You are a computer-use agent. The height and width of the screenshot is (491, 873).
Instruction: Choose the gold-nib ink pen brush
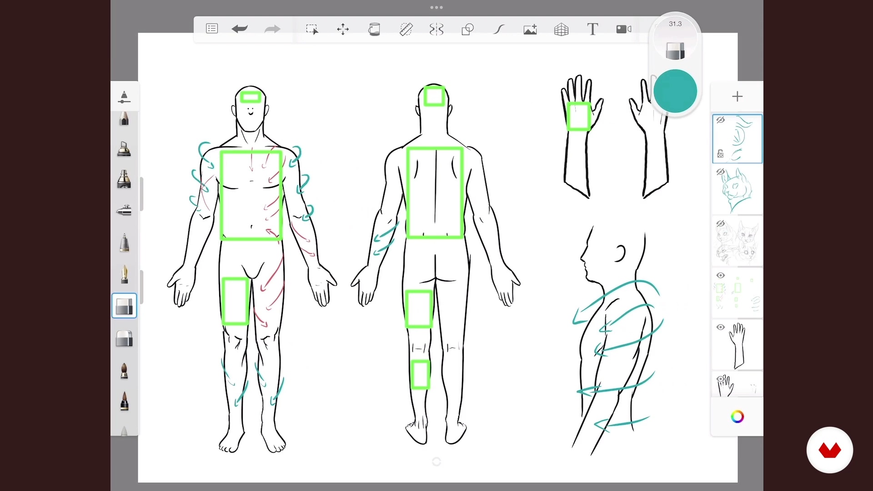(124, 275)
